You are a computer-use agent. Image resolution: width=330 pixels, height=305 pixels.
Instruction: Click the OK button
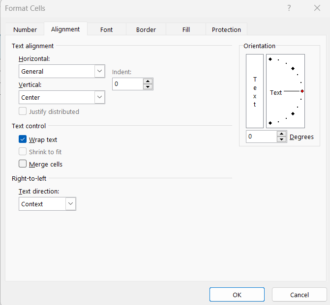pyautogui.click(x=237, y=295)
